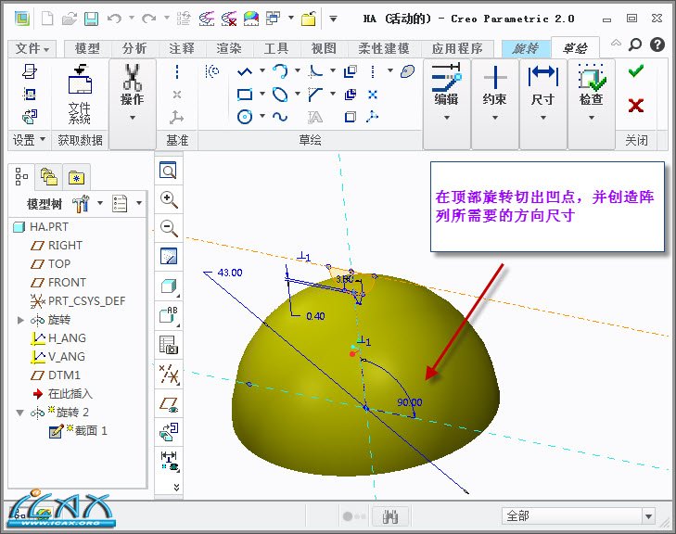Viewport: 676px width, 534px height.
Task: Select the FRONT datum plane in tree
Action: click(x=67, y=283)
